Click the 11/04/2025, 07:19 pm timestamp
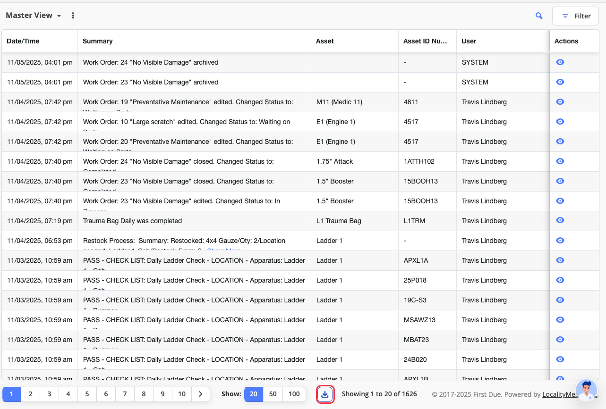606x409 pixels. tap(40, 221)
